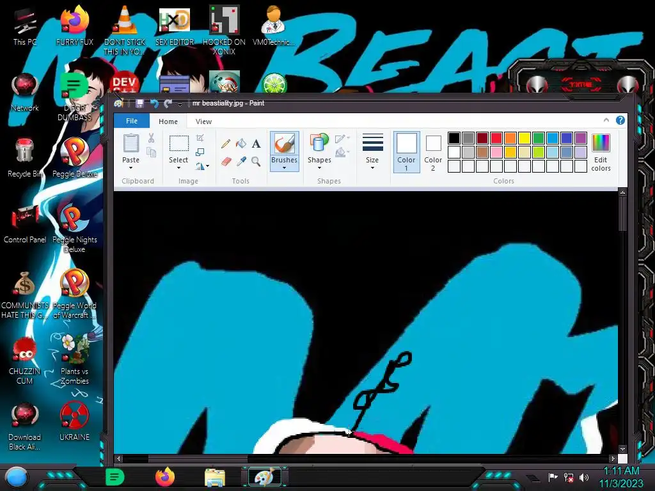655x491 pixels.
Task: Expand the Select dropdown arrow
Action: (x=178, y=168)
